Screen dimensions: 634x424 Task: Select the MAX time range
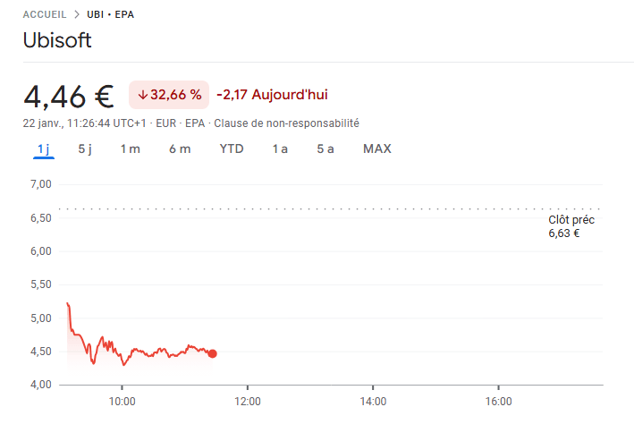(377, 148)
